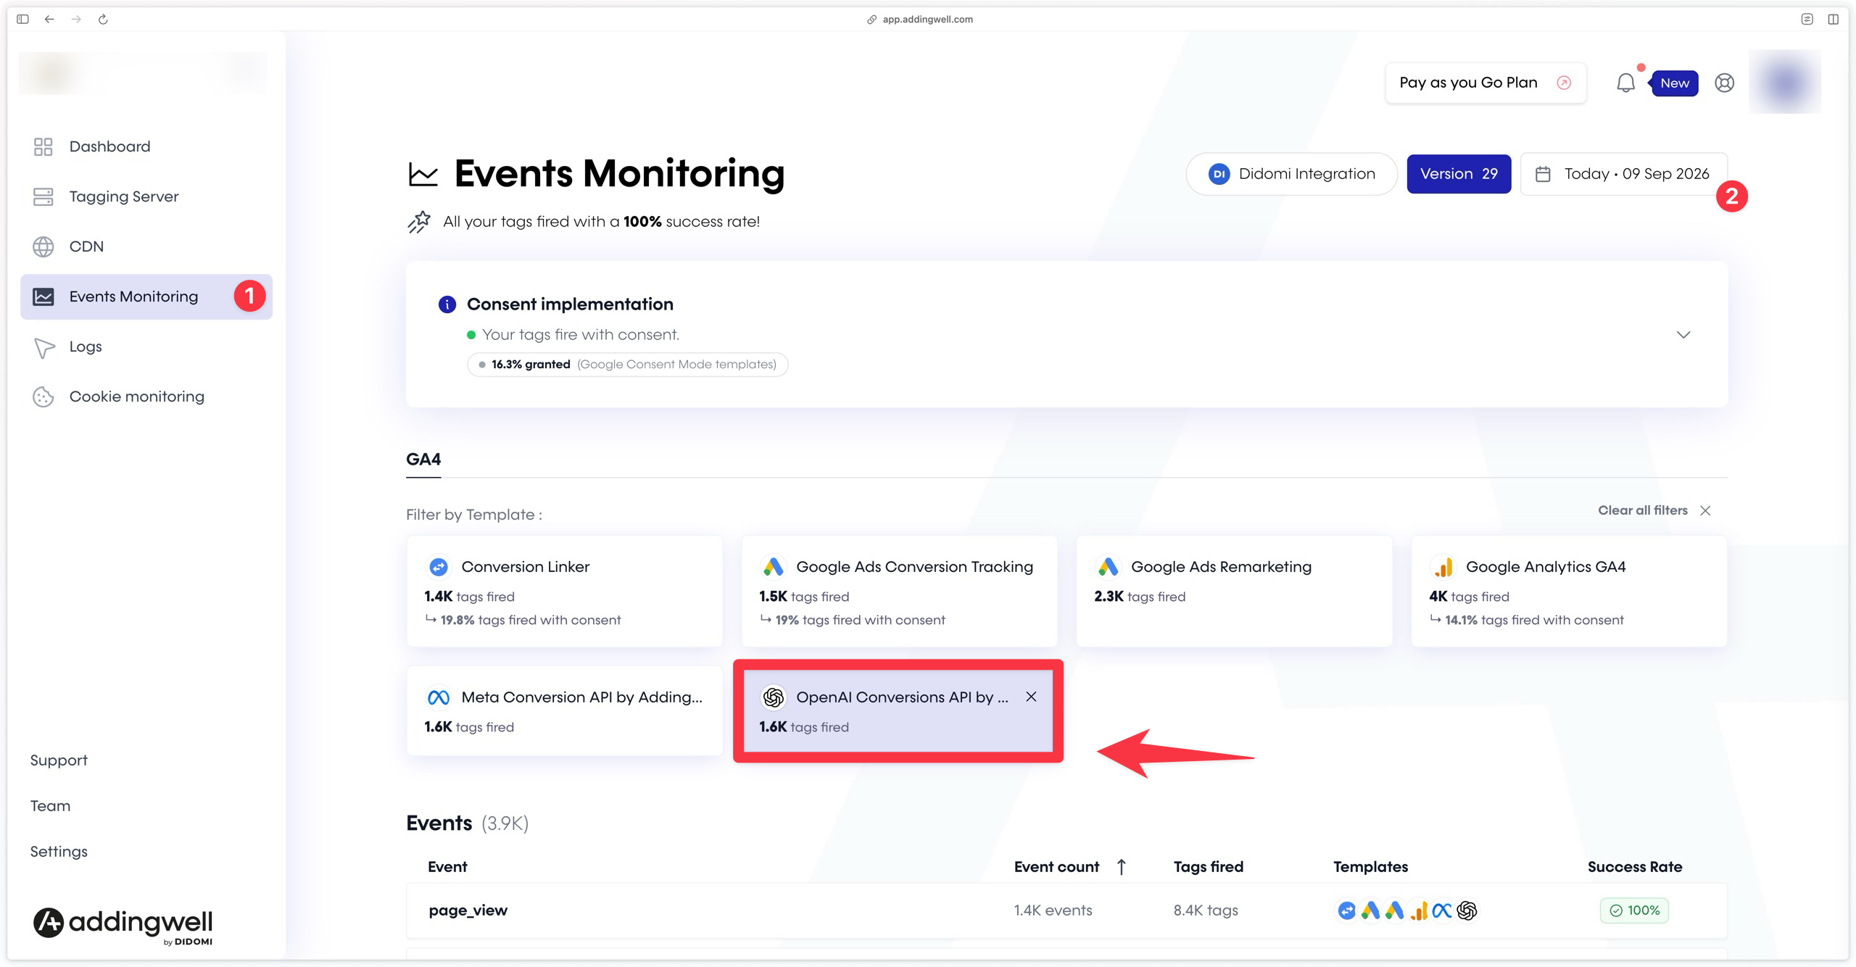The width and height of the screenshot is (1856, 967).
Task: Open the user profile avatar
Action: click(x=1784, y=82)
